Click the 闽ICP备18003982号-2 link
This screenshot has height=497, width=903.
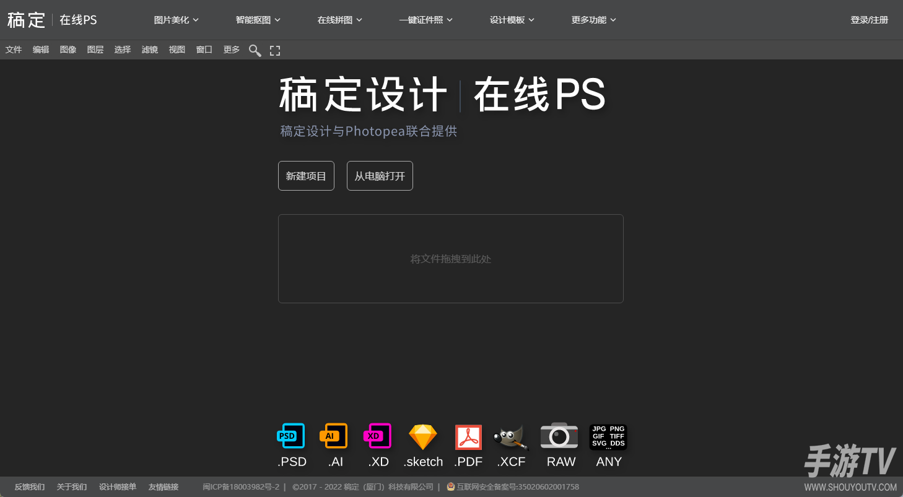click(x=241, y=487)
